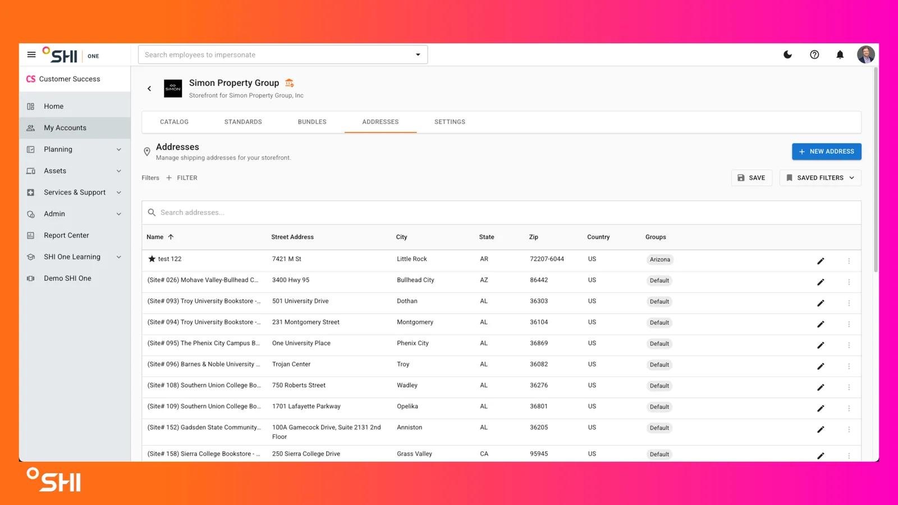Click the Street Address column header

292,237
